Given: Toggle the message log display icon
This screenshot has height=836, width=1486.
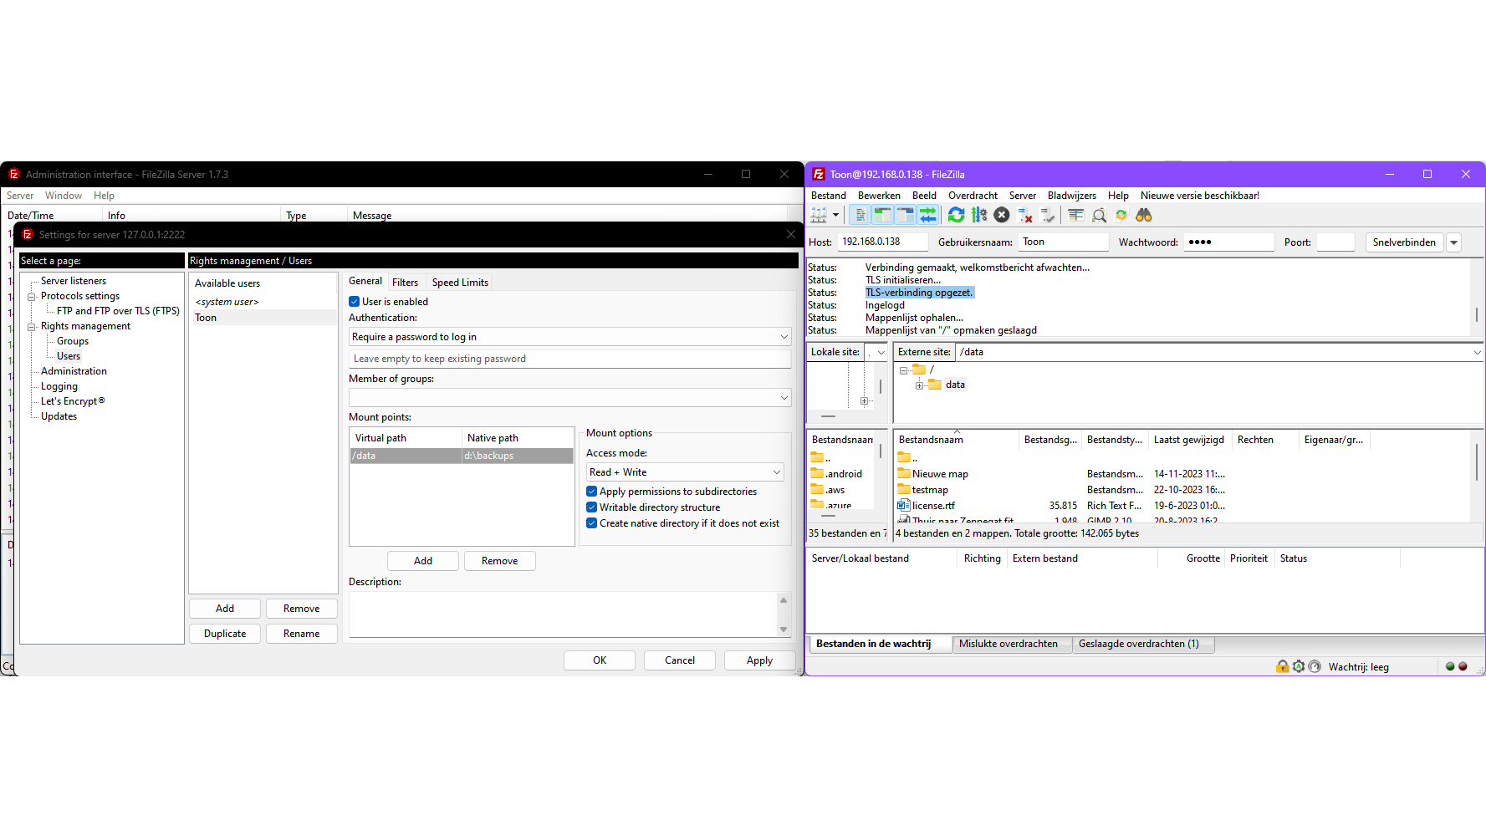Looking at the screenshot, I should click(860, 216).
